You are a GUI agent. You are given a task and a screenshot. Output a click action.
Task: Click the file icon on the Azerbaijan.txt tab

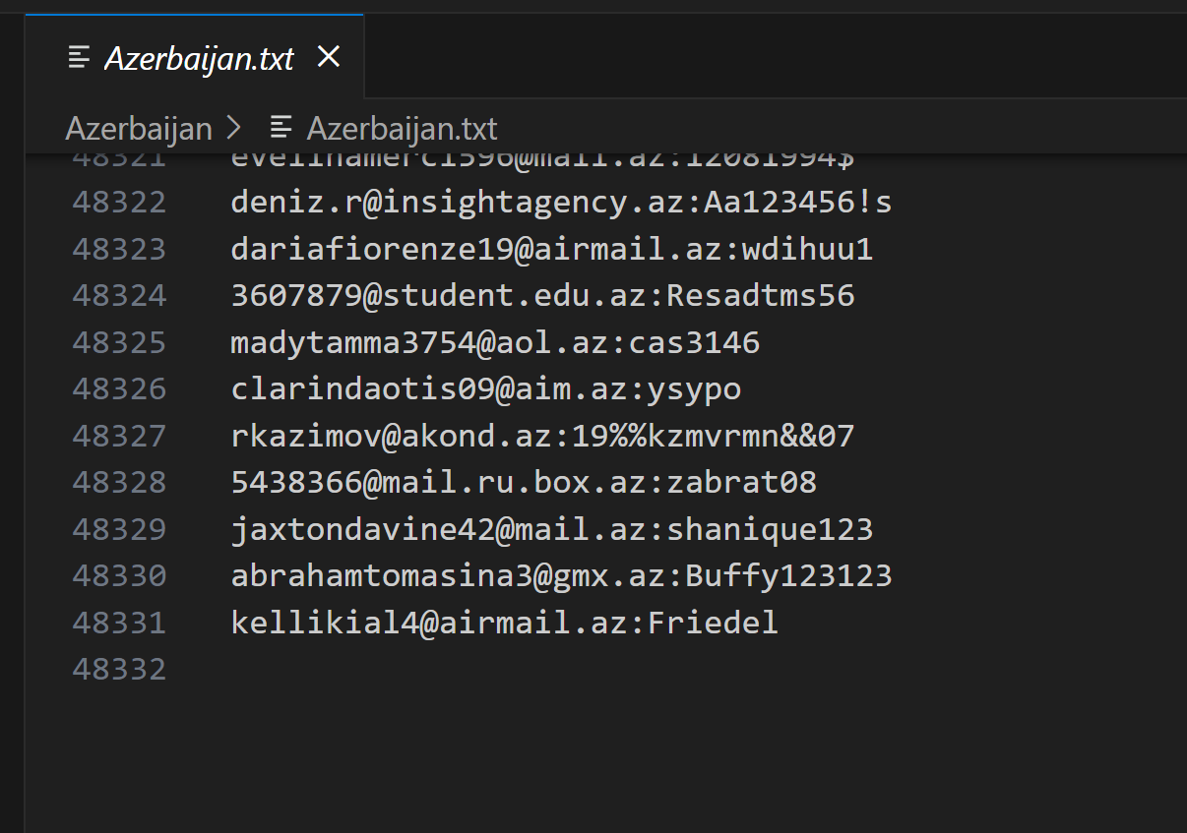pyautogui.click(x=80, y=58)
